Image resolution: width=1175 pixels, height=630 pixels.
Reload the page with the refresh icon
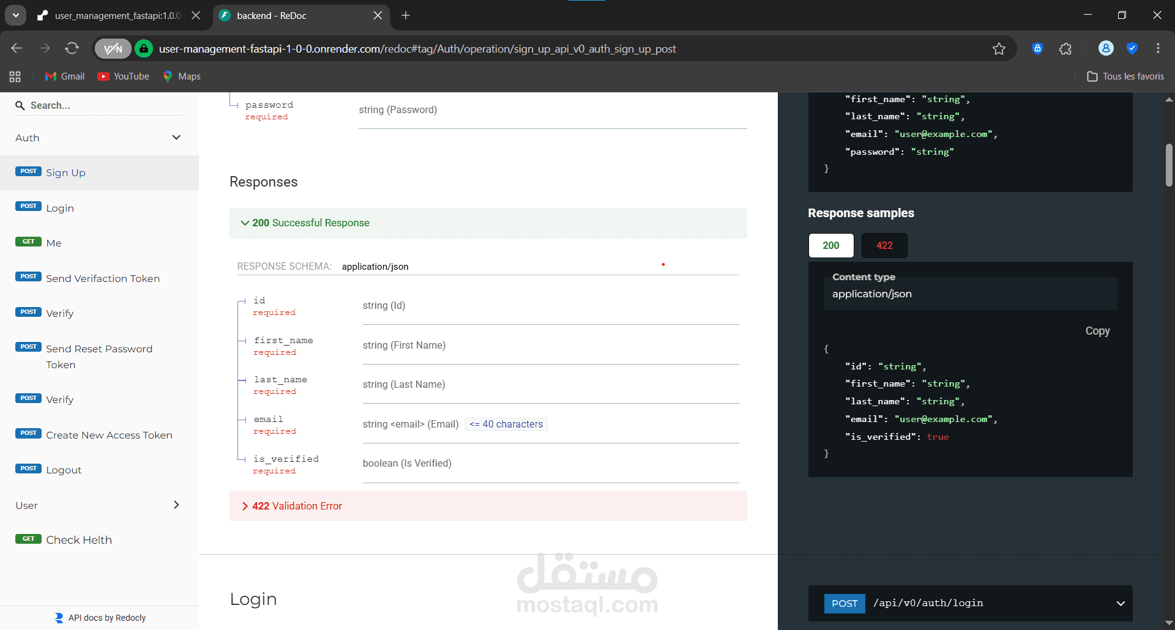[72, 48]
